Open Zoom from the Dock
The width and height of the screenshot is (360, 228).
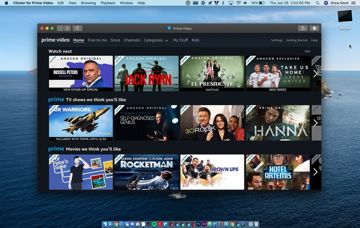(132, 224)
